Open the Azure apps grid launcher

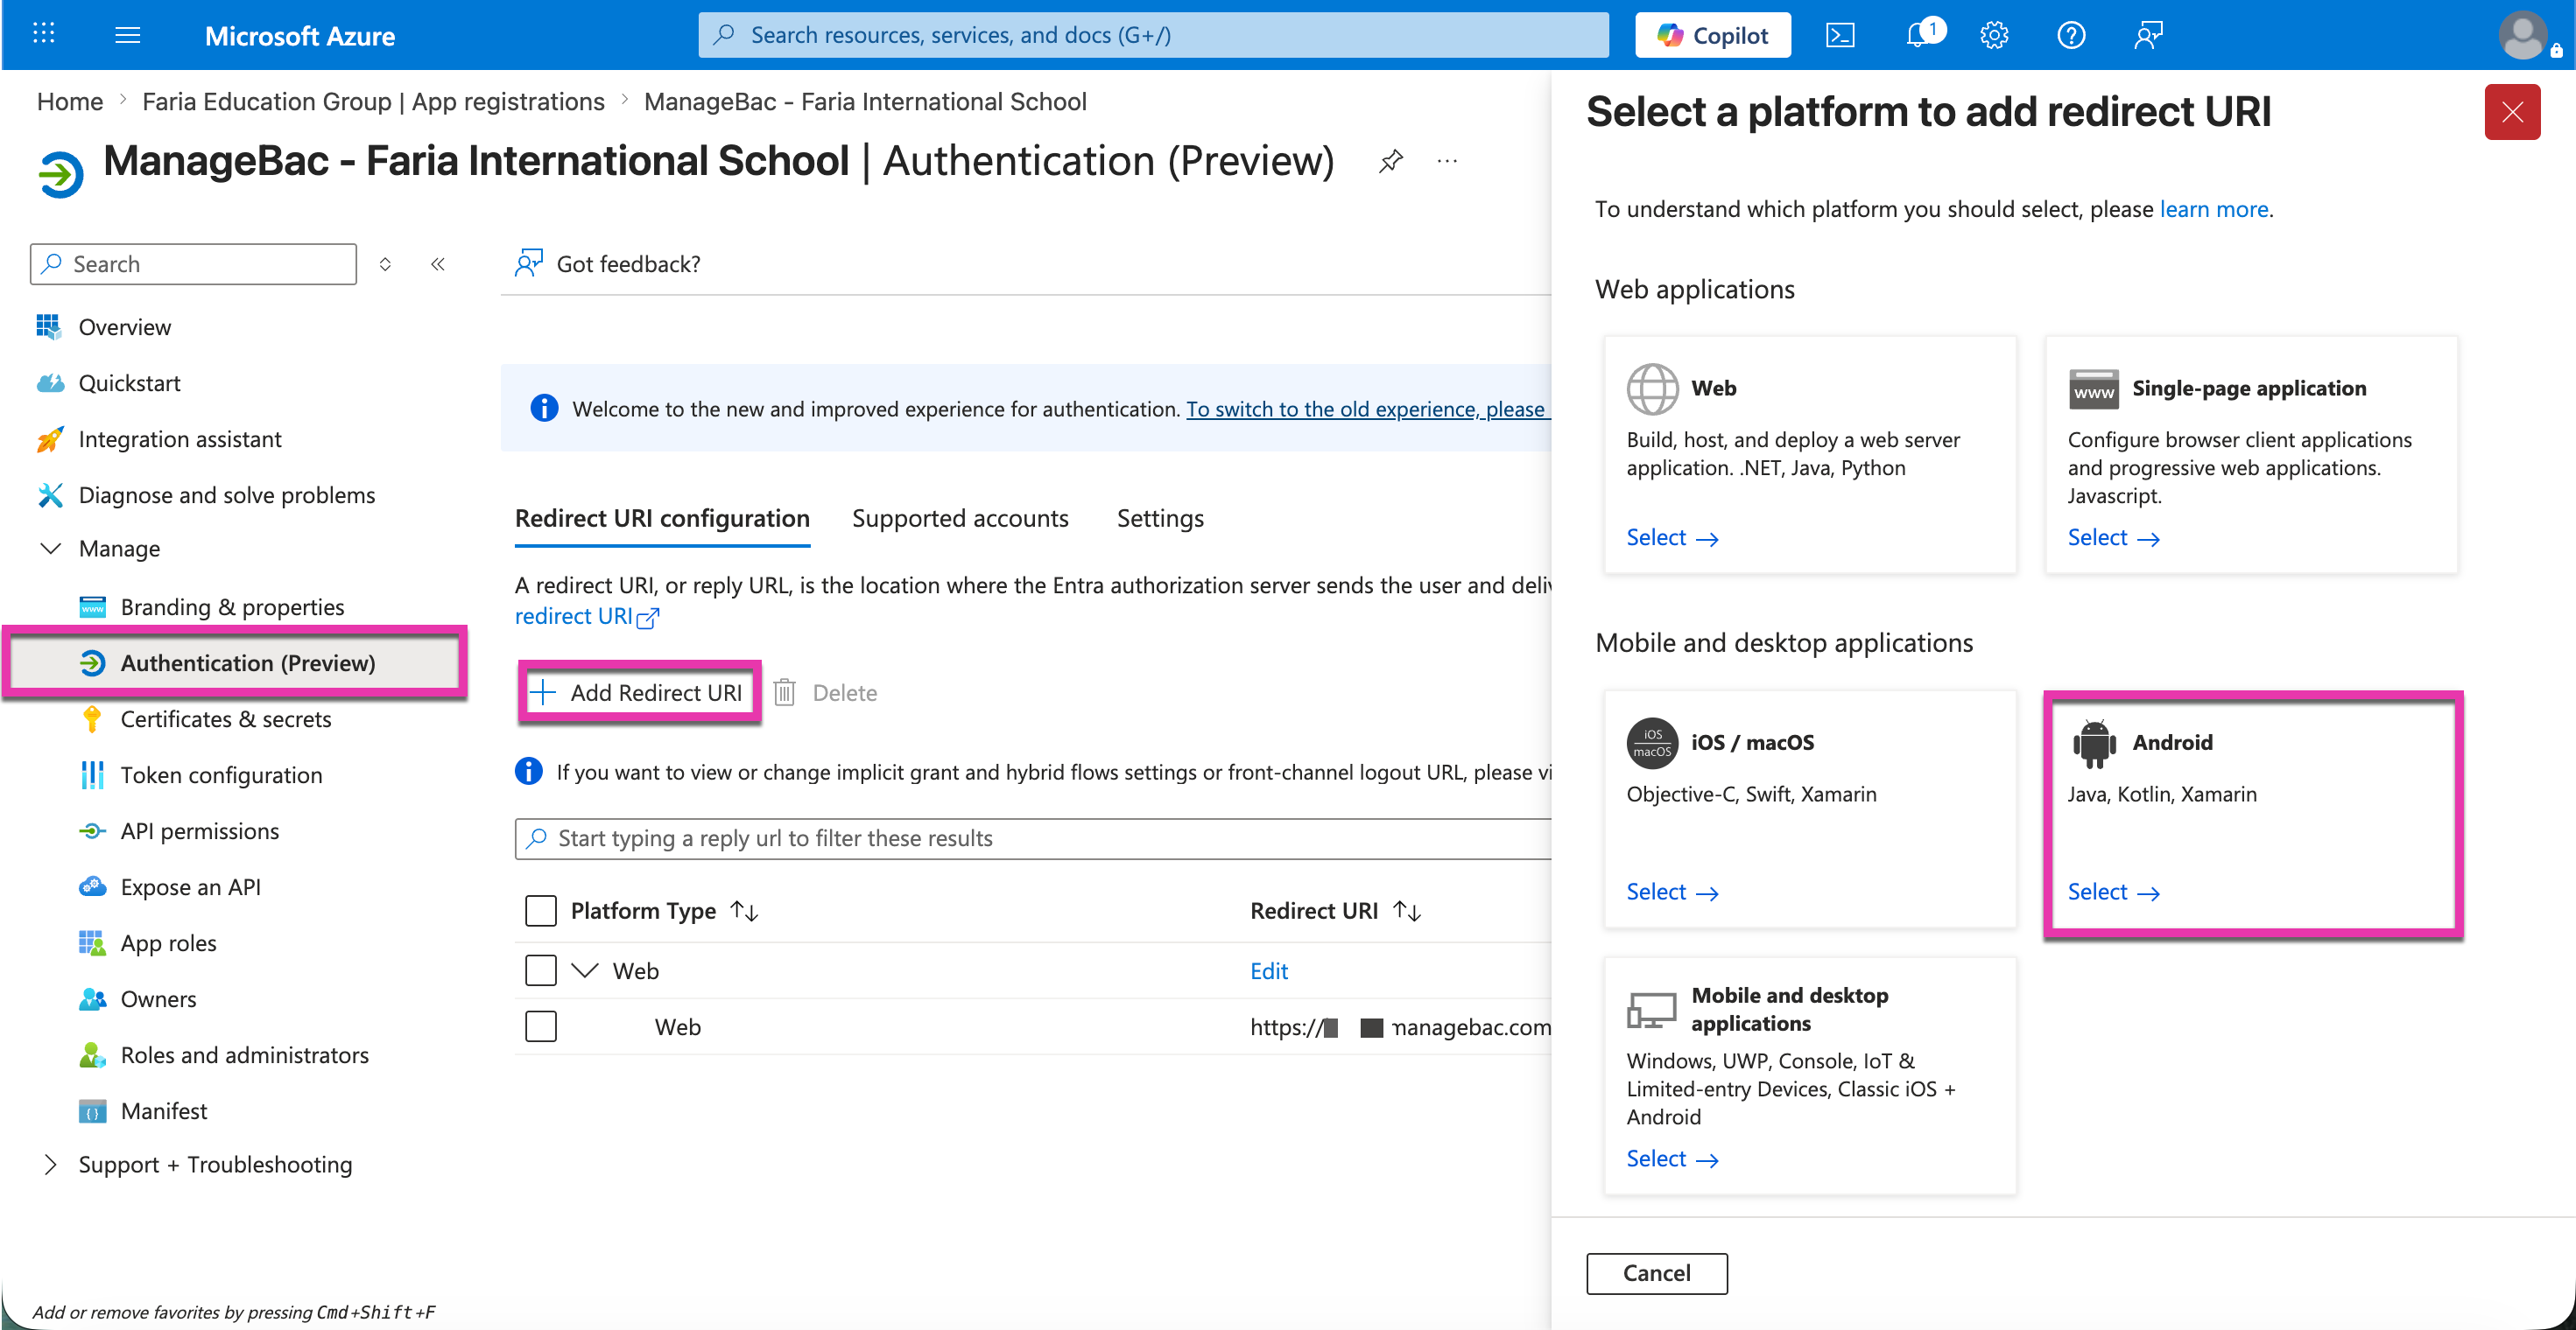coord(43,35)
